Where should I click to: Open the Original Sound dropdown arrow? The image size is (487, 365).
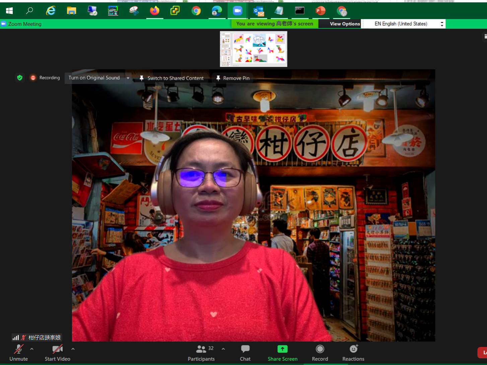(128, 78)
